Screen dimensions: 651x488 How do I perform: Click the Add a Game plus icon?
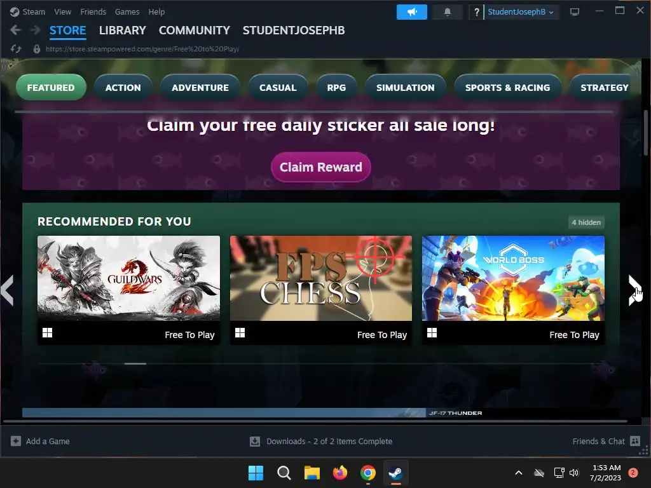(16, 441)
